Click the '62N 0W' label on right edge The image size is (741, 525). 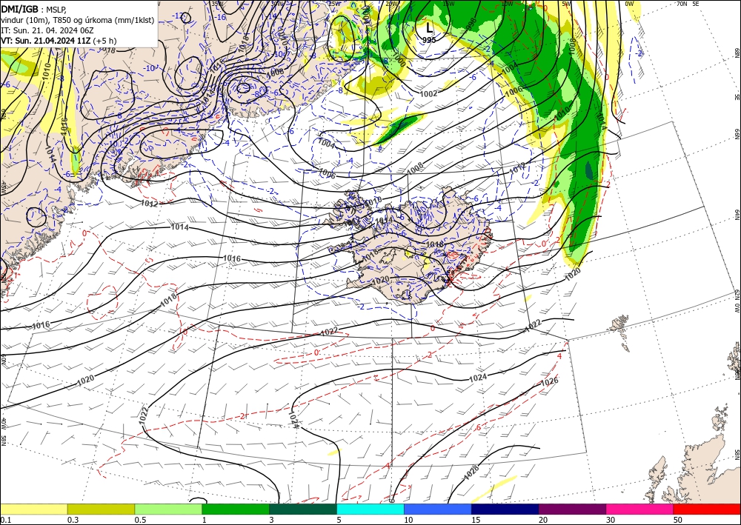[737, 301]
